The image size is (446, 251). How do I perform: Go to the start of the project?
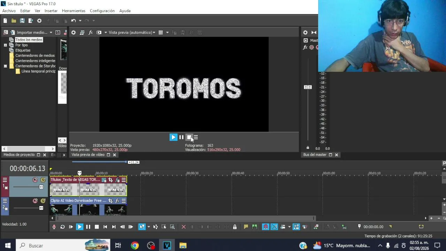(x=105, y=227)
